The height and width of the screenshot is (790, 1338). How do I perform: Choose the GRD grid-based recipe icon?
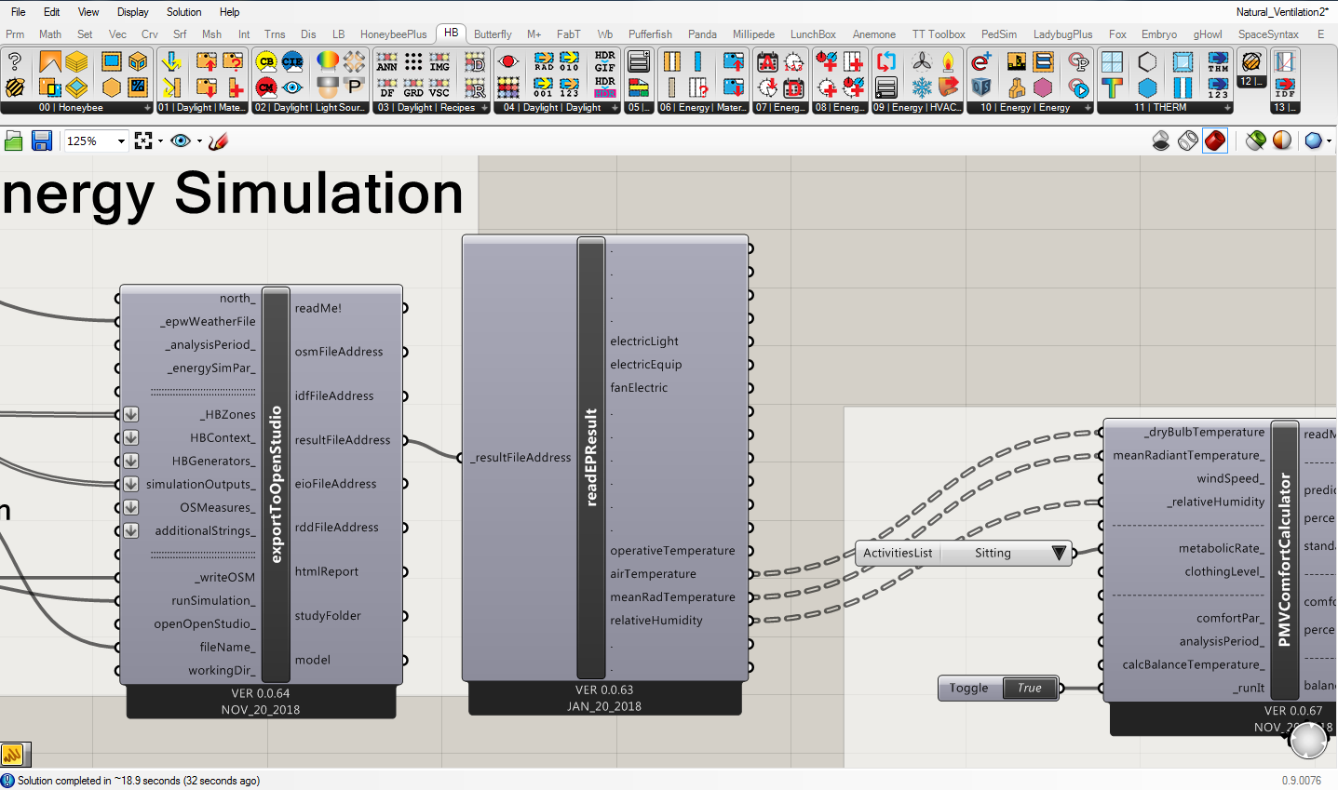[413, 87]
